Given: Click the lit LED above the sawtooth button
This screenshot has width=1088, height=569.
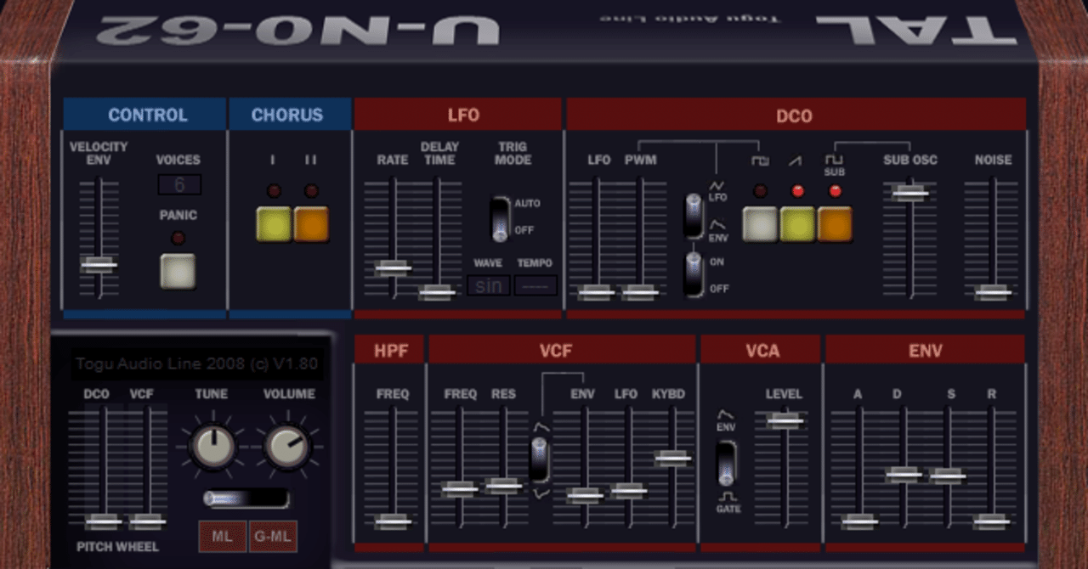Looking at the screenshot, I should pos(797,191).
